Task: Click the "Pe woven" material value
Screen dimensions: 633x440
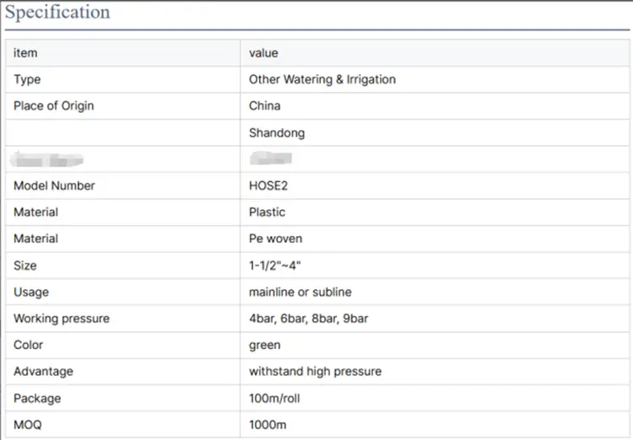Action: [276, 239]
